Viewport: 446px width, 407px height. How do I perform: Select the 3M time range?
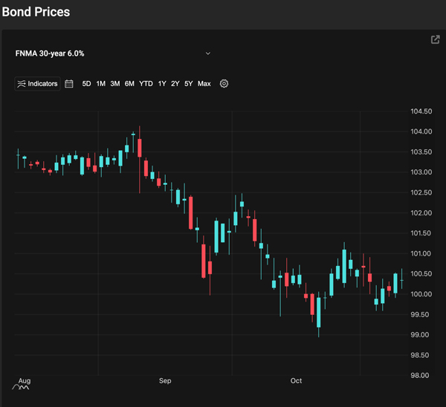click(115, 84)
